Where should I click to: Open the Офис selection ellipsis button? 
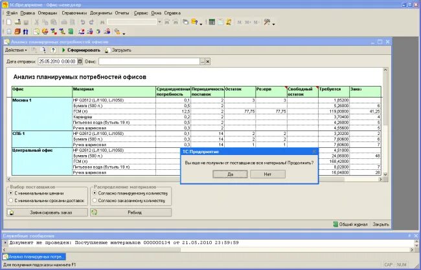tap(202, 61)
